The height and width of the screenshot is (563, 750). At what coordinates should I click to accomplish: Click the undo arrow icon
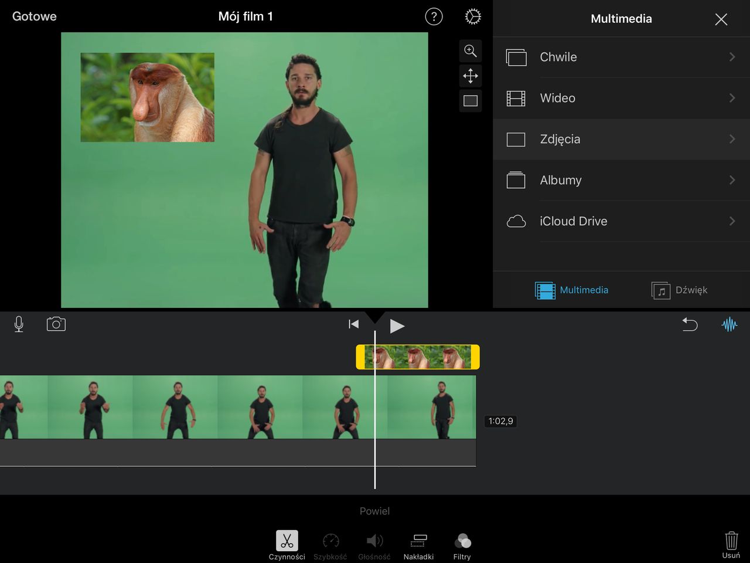tap(690, 324)
